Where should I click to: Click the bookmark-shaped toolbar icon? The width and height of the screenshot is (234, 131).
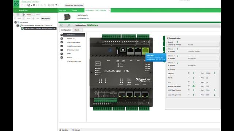53,5
